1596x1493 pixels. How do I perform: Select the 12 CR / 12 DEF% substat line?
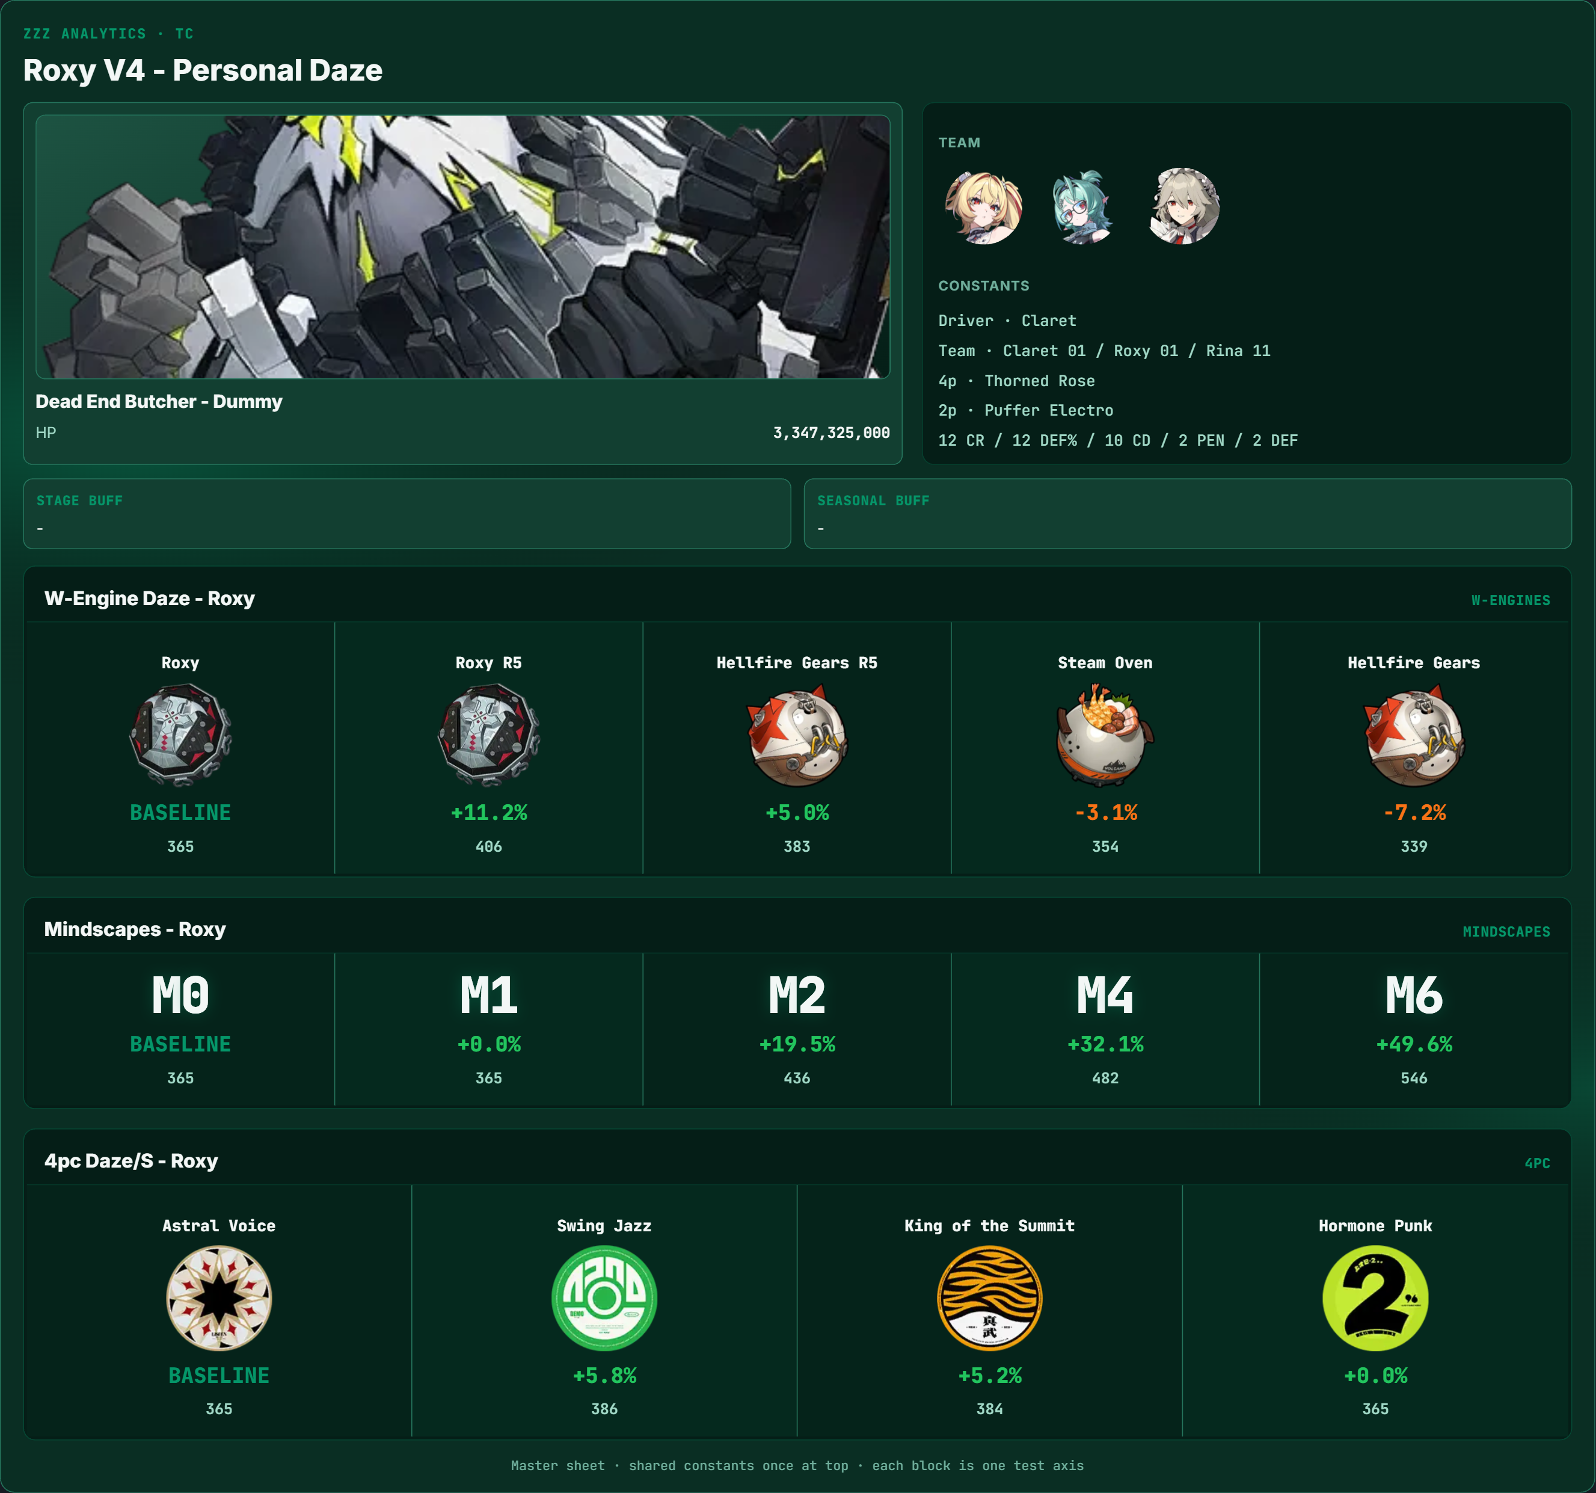[1119, 440]
